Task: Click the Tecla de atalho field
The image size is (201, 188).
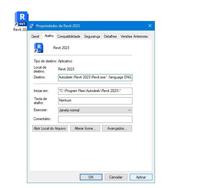Action: 95,101
